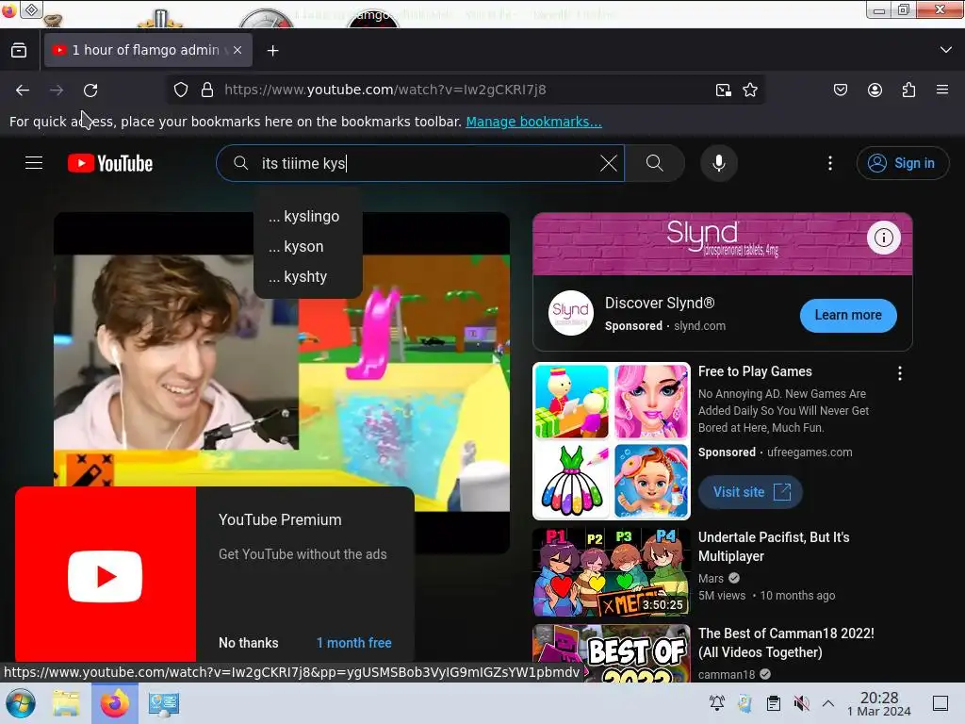
Task: Open the Windows Start menu
Action: [x=21, y=703]
